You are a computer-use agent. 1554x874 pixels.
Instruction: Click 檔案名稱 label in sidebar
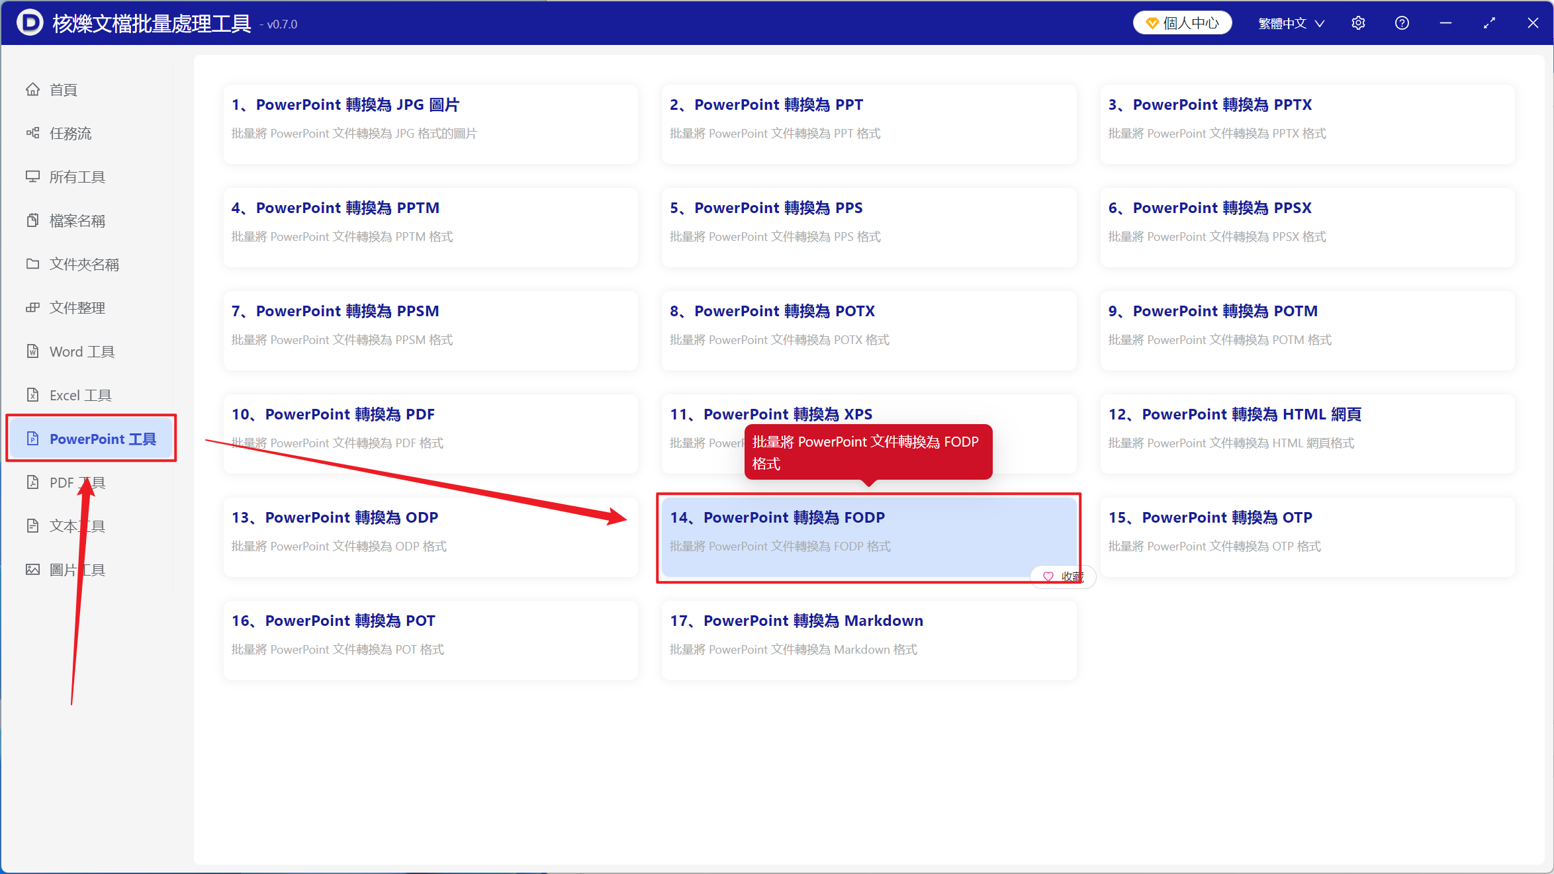[77, 220]
